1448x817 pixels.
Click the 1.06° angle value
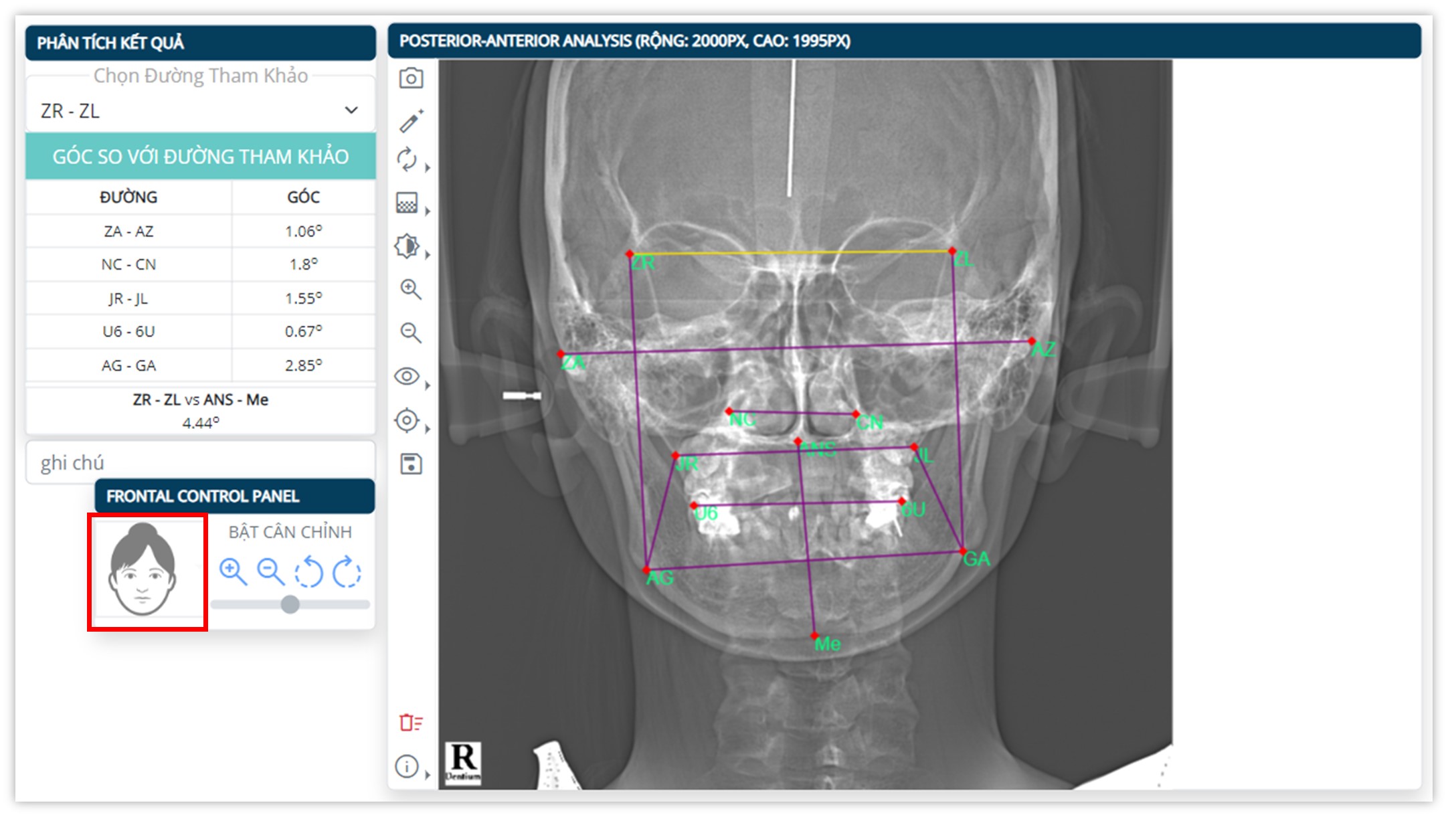point(303,231)
